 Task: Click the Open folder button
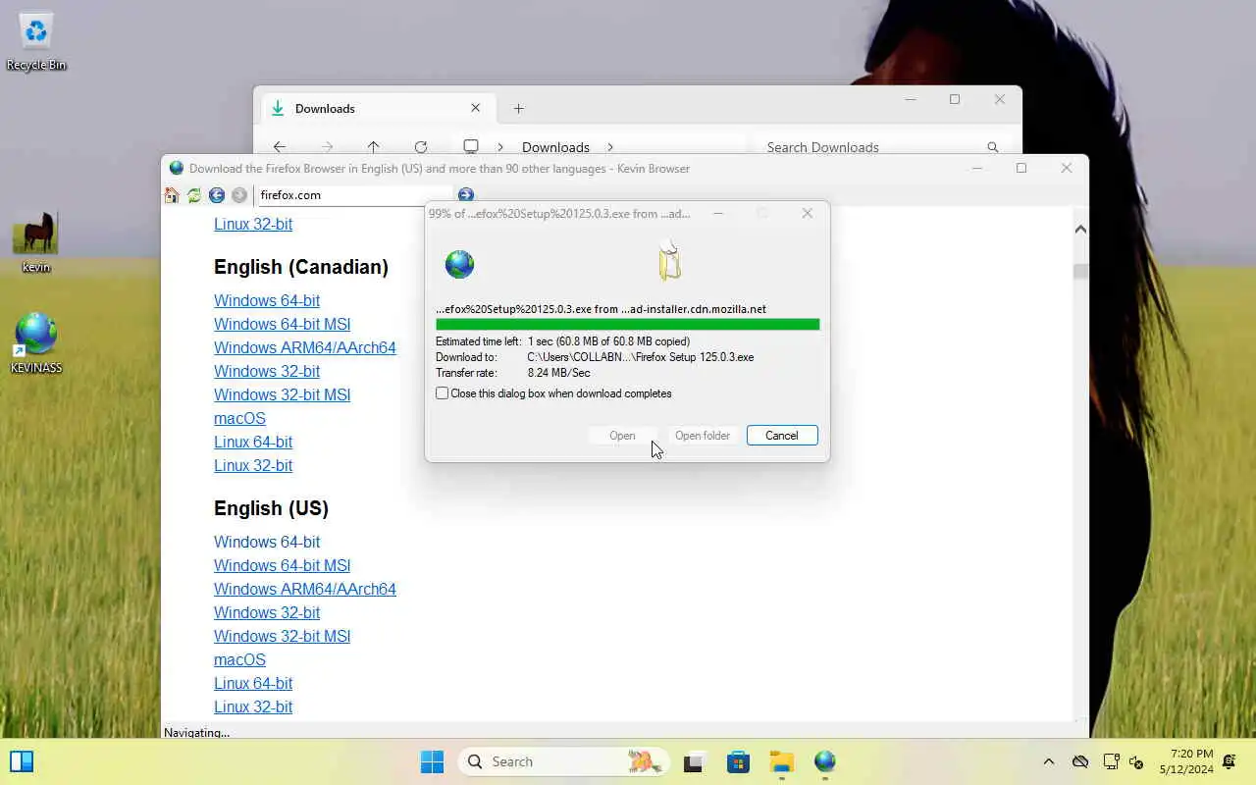(703, 436)
